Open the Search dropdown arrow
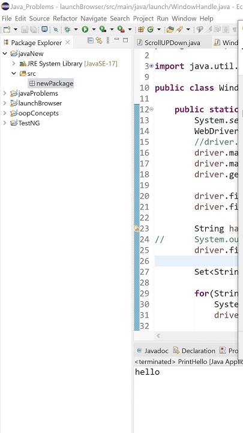The height and width of the screenshot is (433, 243). coord(188,29)
